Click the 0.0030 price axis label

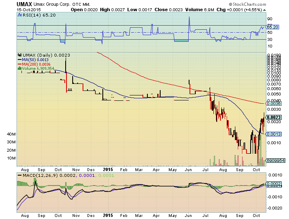[274, 109]
